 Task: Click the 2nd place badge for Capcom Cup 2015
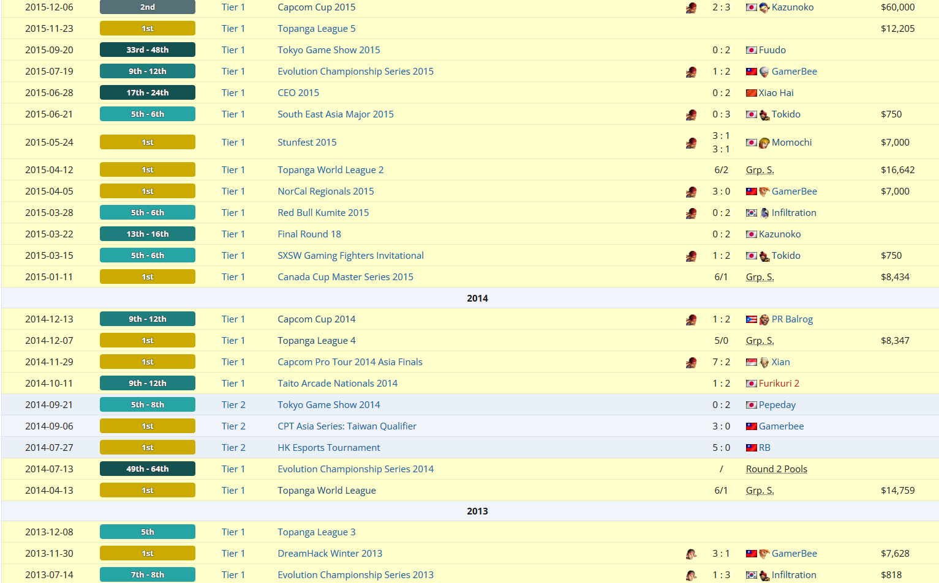coord(148,7)
